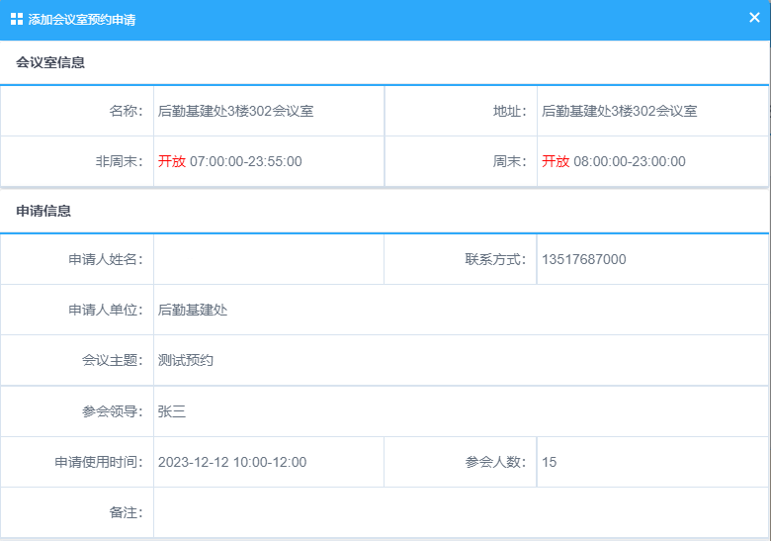The image size is (771, 541).
Task: Click the 参会人数 field showing 15
Action: tap(651, 462)
